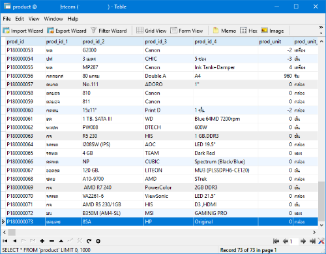Screen dimensions: 326x254
Task: Click the prod_id_2 column header
Action: (112, 42)
